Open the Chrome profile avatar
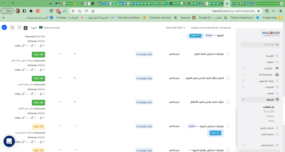The width and height of the screenshot is (285, 152). point(18,11)
